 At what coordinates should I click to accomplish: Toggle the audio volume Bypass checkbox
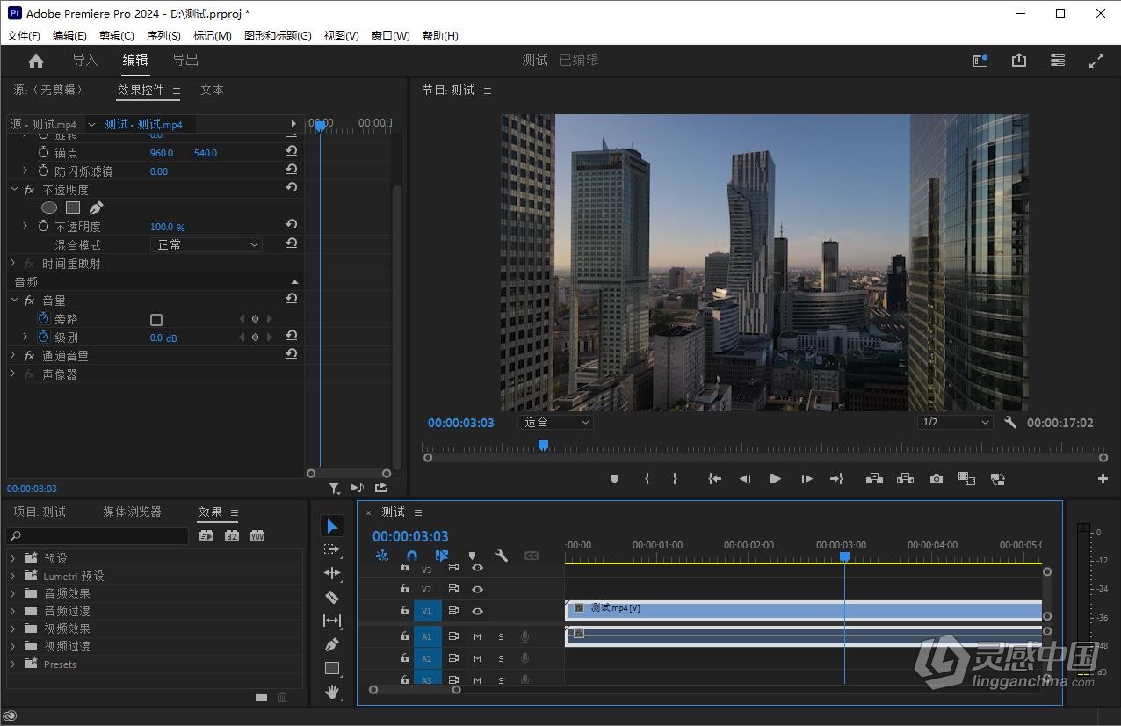pyautogui.click(x=156, y=319)
